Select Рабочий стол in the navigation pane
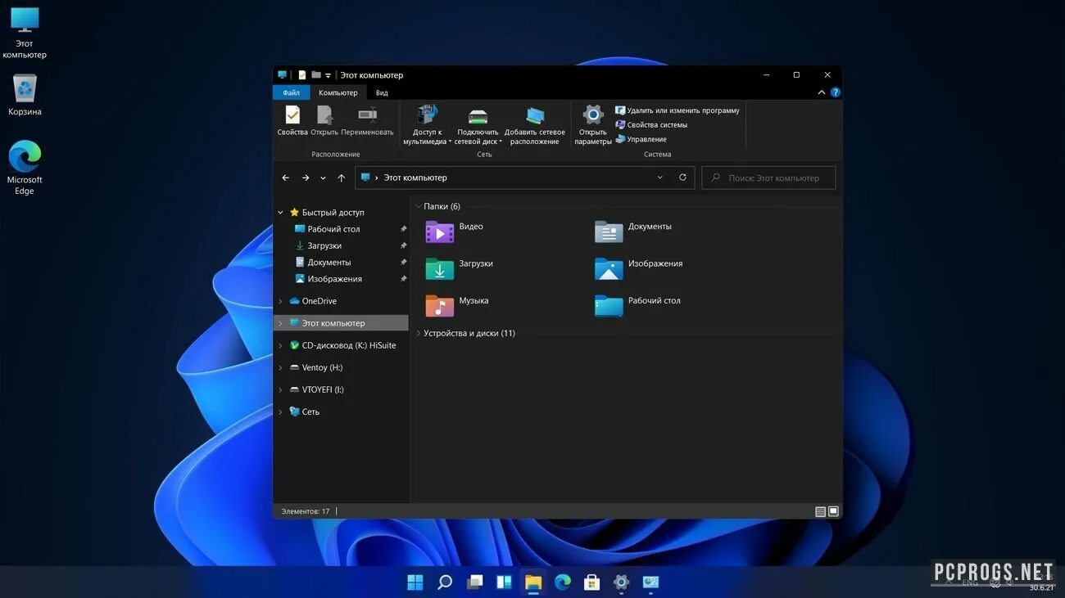This screenshot has width=1065, height=598. 333,229
